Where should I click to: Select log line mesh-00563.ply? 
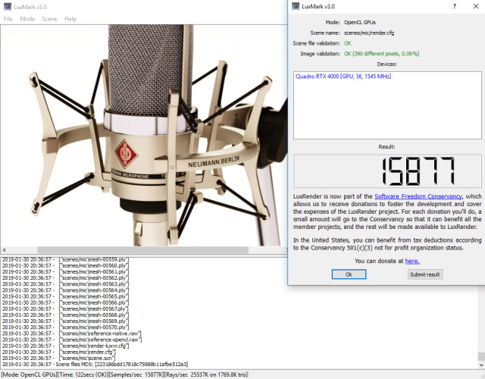click(66, 284)
